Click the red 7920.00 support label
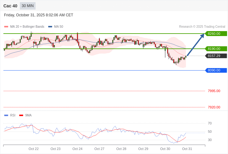The image size is (228, 154). coord(214,107)
